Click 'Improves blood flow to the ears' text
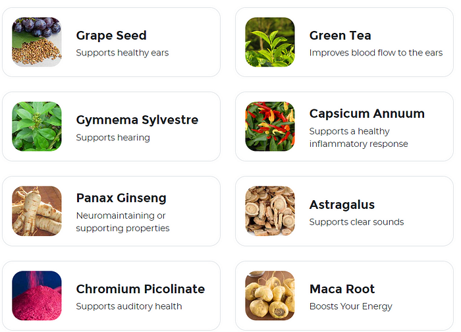 coord(376,53)
